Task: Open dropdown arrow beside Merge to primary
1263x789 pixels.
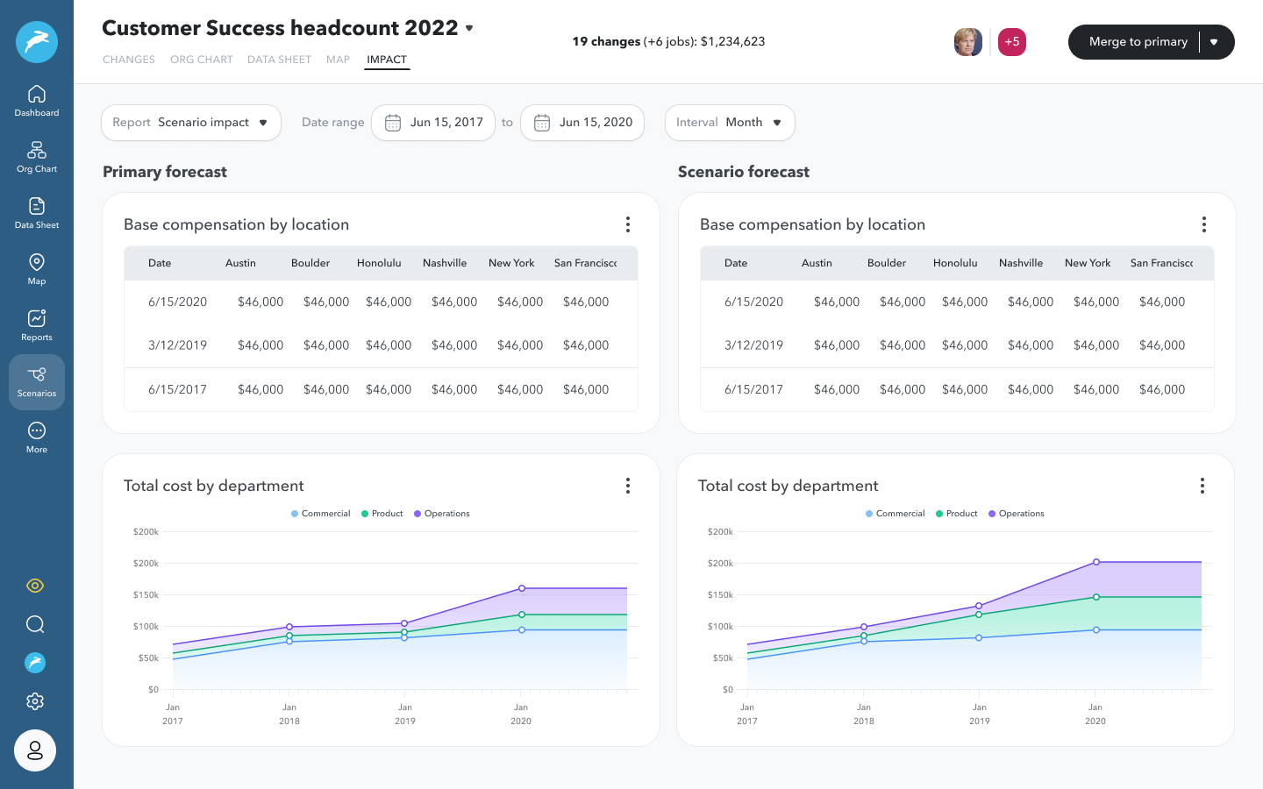Action: [1215, 42]
